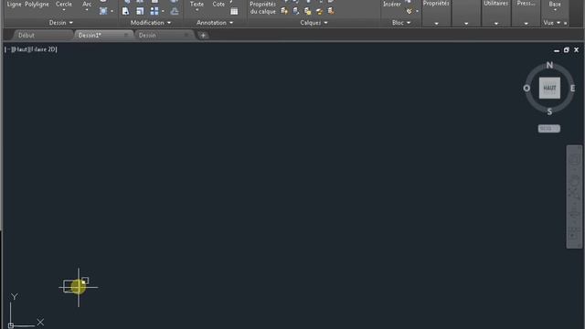
Task: Close the Dessin file tab
Action: point(186,35)
